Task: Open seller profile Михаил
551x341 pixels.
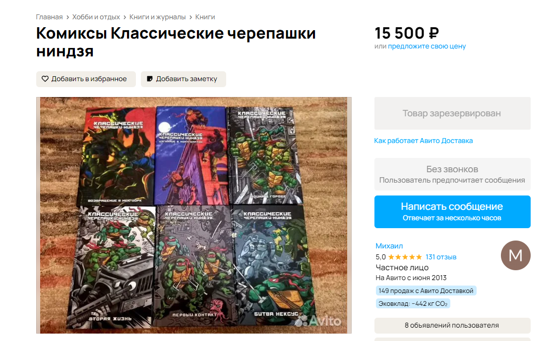Action: point(389,246)
